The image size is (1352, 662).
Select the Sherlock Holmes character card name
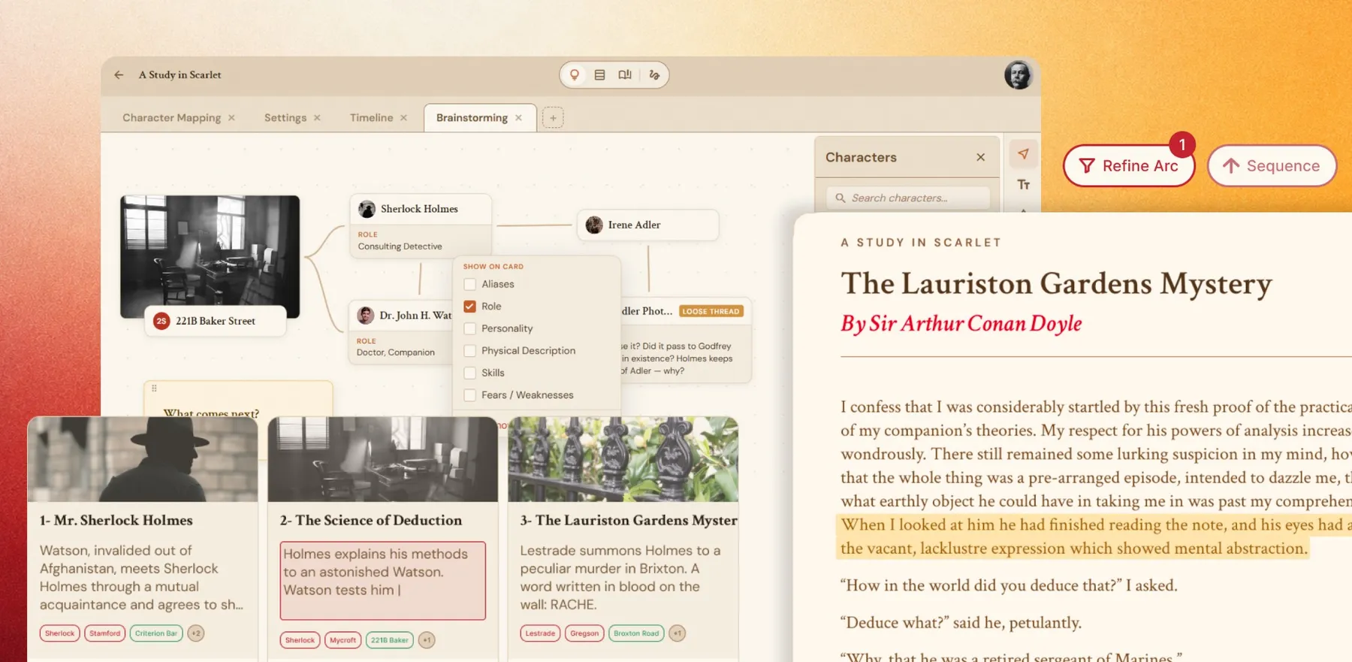coord(419,209)
